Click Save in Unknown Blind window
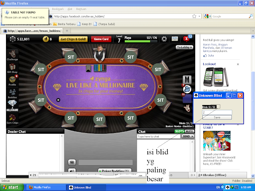 (217, 117)
